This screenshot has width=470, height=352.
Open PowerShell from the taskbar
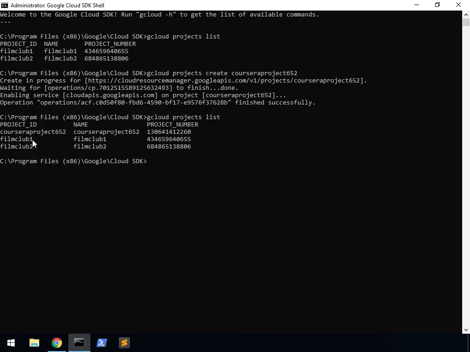tap(101, 343)
